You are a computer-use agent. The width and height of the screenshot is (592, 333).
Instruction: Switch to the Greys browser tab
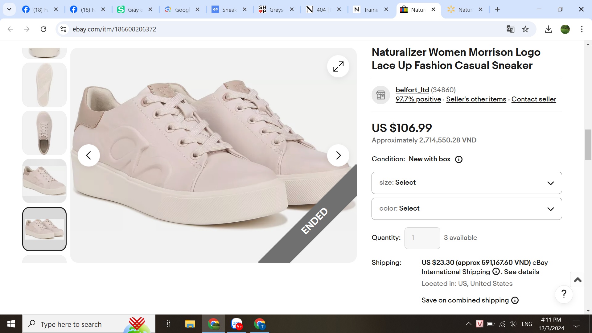pos(276,10)
